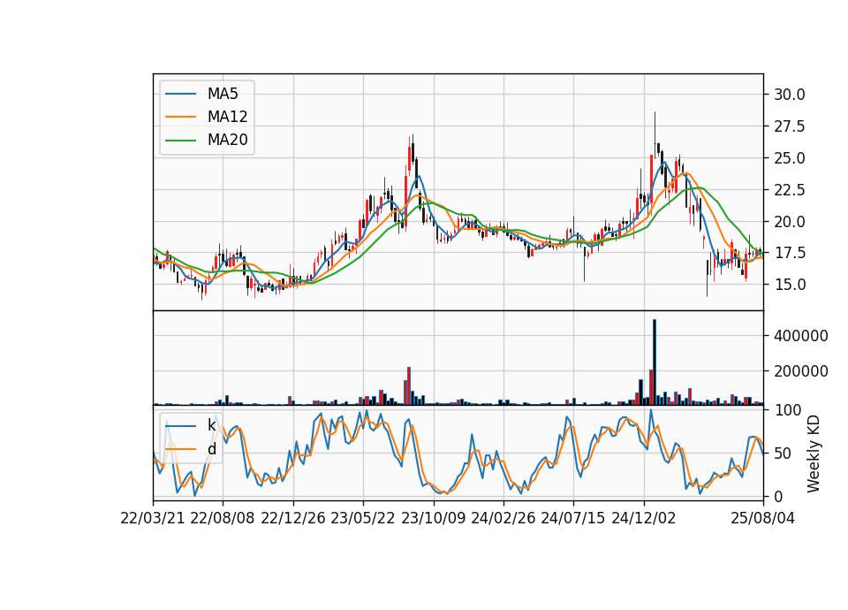Click the 24/12/02 date label

tap(644, 518)
